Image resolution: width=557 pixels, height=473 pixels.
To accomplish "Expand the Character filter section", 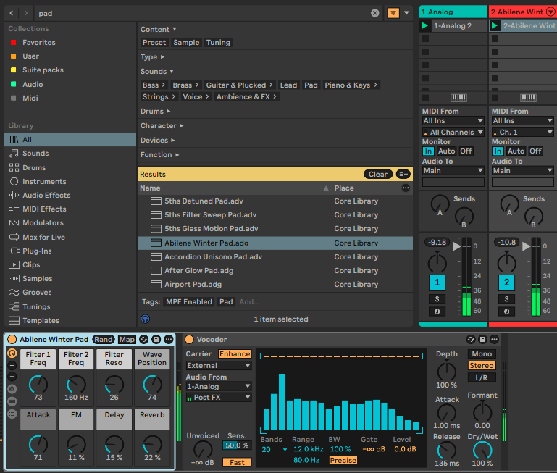I will point(162,126).
